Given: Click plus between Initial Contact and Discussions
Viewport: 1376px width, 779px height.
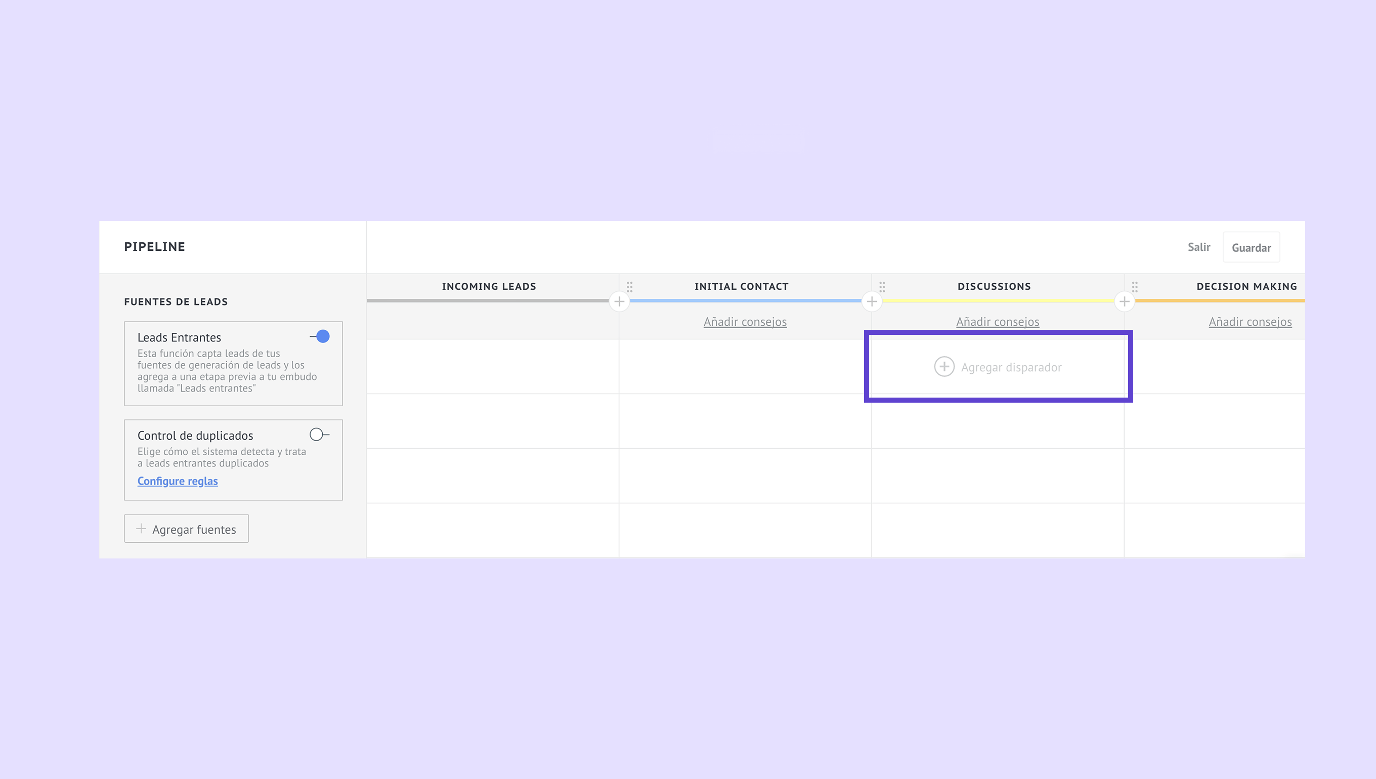Looking at the screenshot, I should coord(872,301).
